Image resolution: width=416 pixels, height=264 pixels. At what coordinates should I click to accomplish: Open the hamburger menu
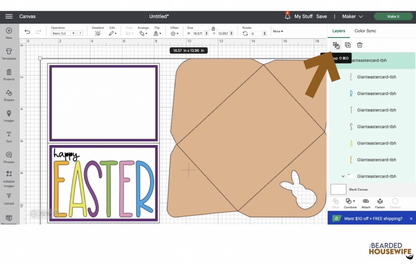(9, 16)
